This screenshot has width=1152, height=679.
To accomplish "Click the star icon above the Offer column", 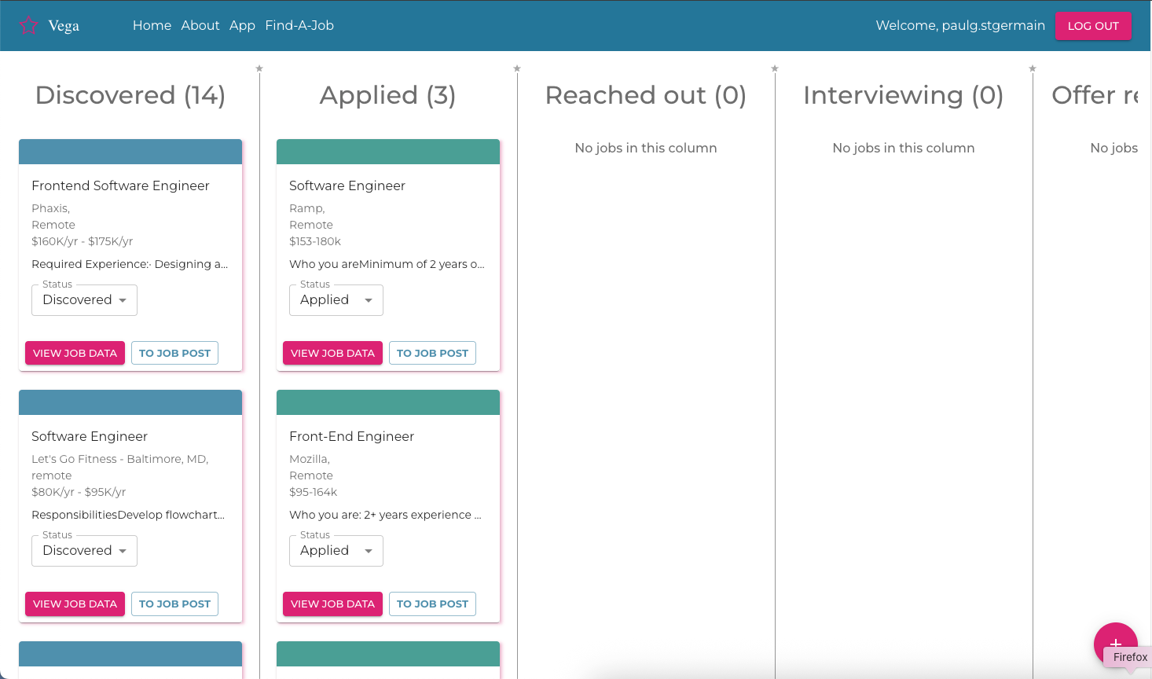I will 1147,68.
